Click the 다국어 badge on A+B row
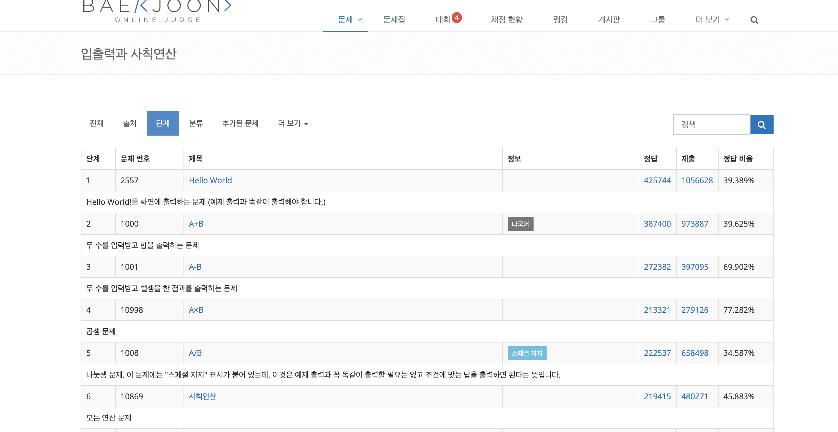The height and width of the screenshot is (432, 838). (520, 224)
